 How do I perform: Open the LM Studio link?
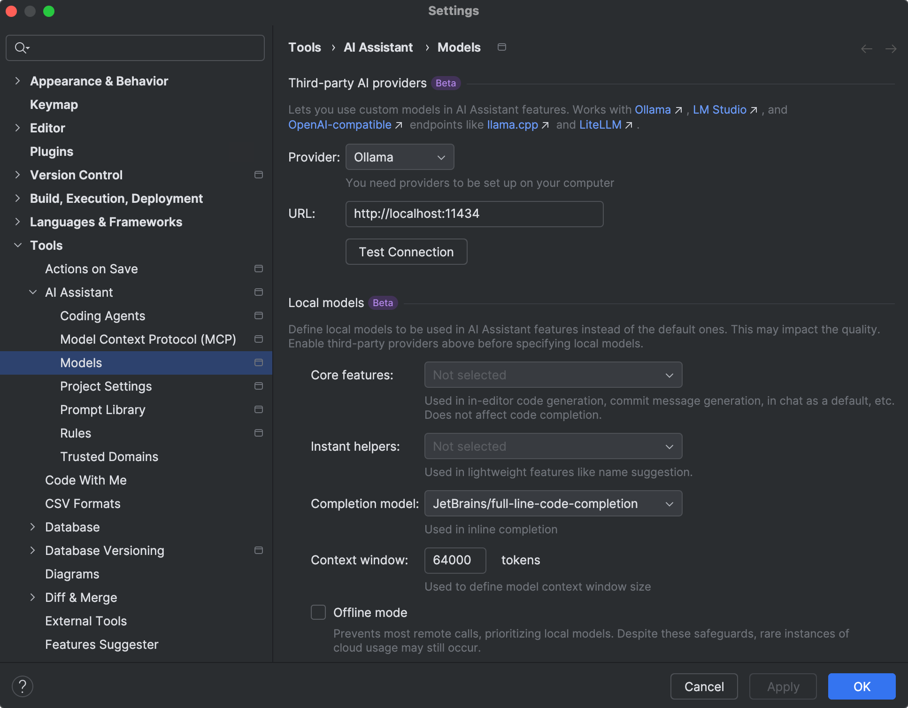point(719,110)
